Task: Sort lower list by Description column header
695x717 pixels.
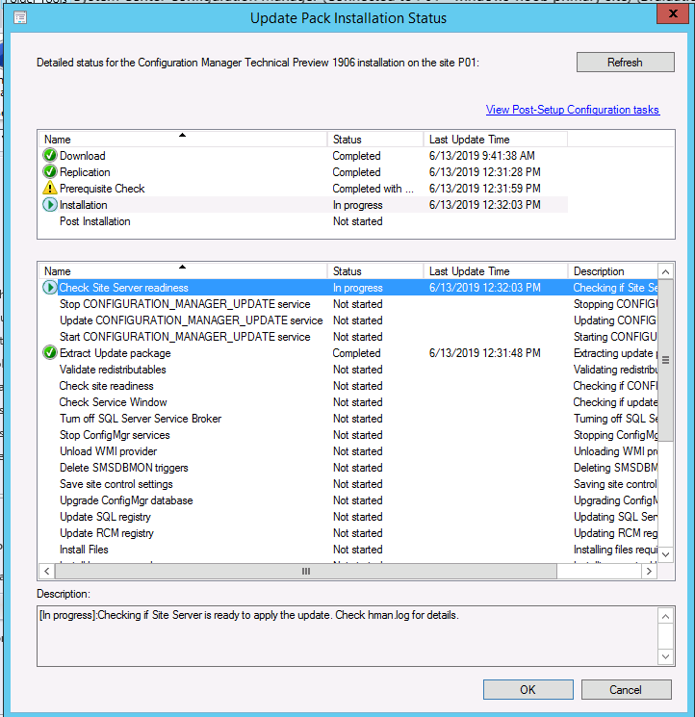Action: point(612,271)
